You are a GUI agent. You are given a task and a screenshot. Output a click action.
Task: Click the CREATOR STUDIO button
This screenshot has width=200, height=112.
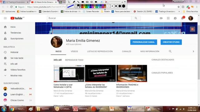[171, 42]
